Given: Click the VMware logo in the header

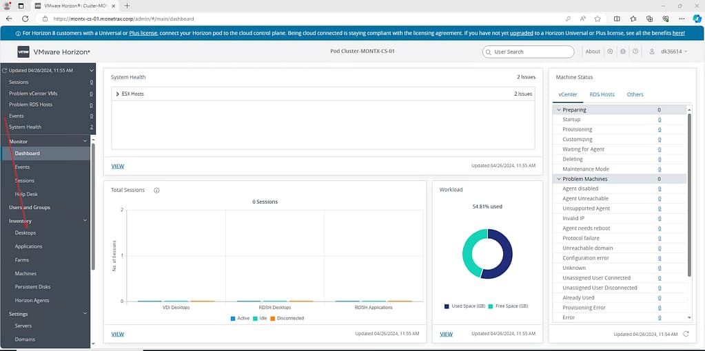Looking at the screenshot, I should pos(23,52).
